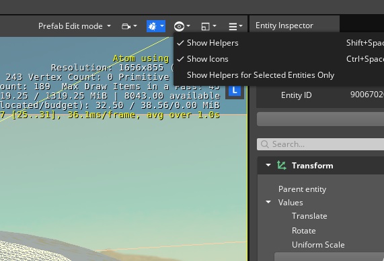Select the Transform component header
384x261 pixels.
[321, 166]
